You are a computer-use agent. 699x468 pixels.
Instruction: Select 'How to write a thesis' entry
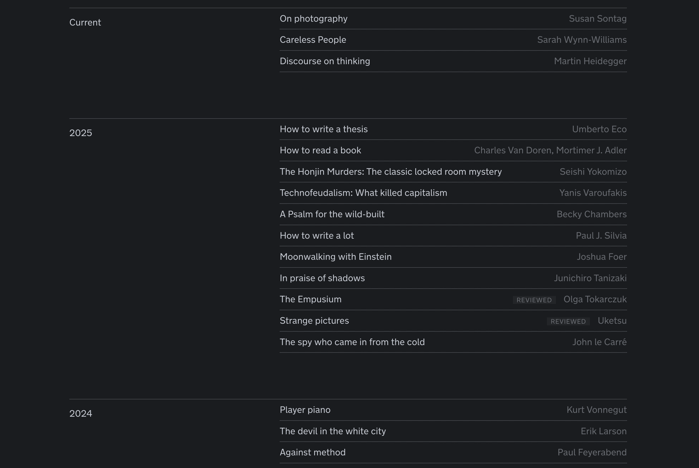click(x=323, y=129)
